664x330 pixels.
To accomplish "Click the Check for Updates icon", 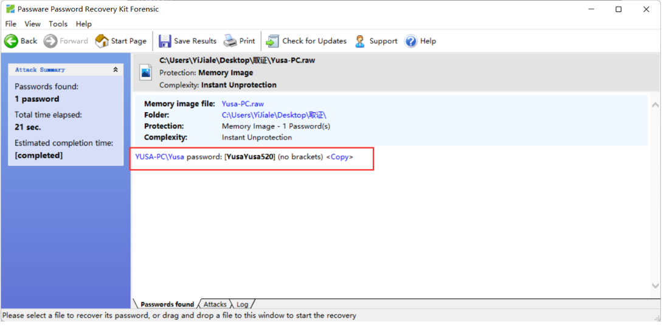I will tap(272, 41).
